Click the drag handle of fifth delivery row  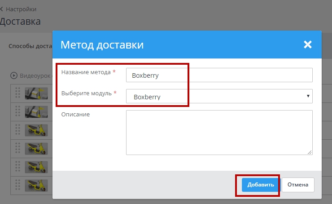pyautogui.click(x=18, y=166)
